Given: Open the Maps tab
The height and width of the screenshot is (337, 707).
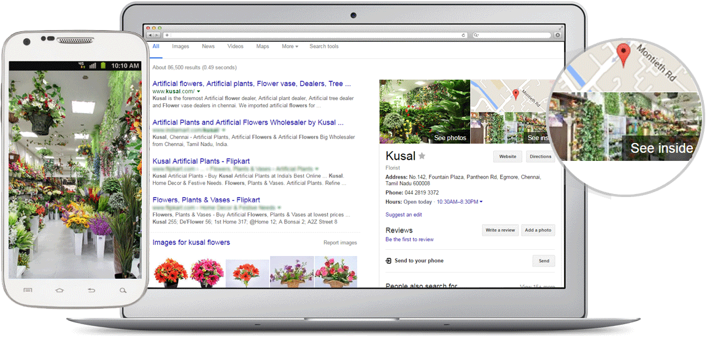Looking at the screenshot, I should (x=263, y=47).
